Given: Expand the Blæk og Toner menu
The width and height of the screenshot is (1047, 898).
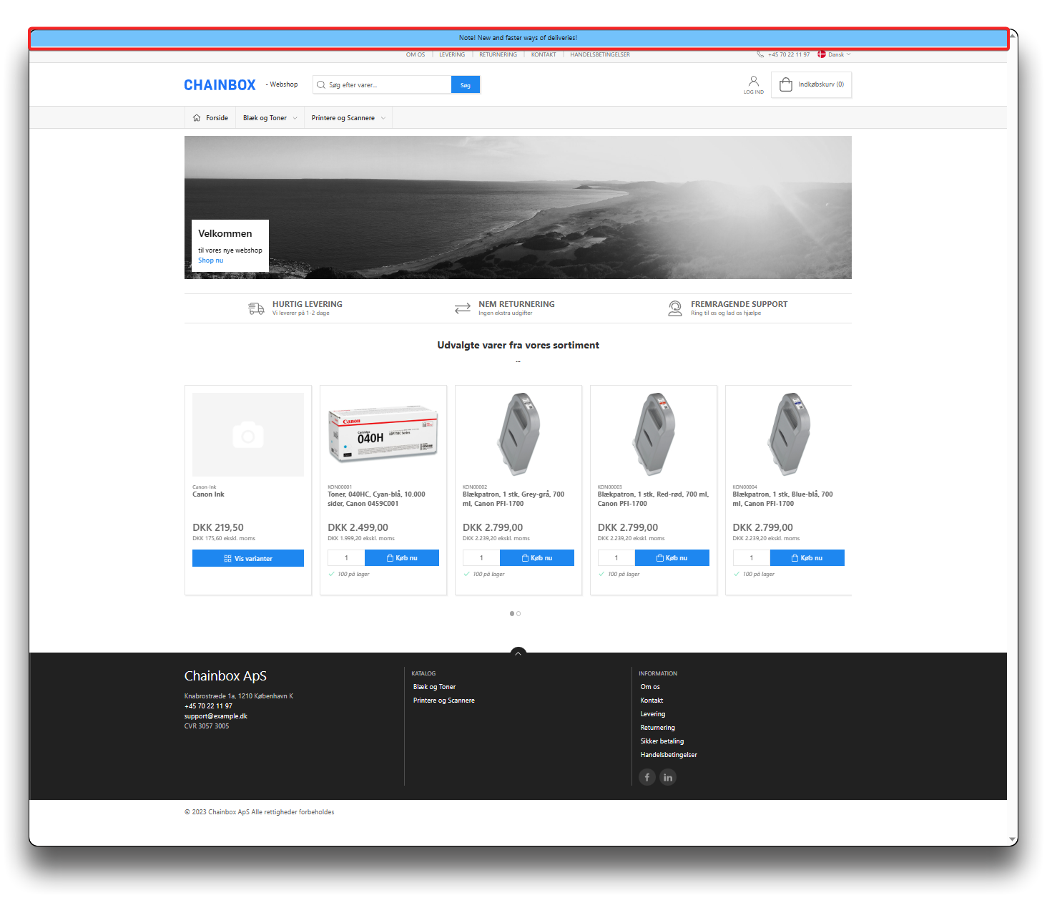Looking at the screenshot, I should tap(270, 118).
